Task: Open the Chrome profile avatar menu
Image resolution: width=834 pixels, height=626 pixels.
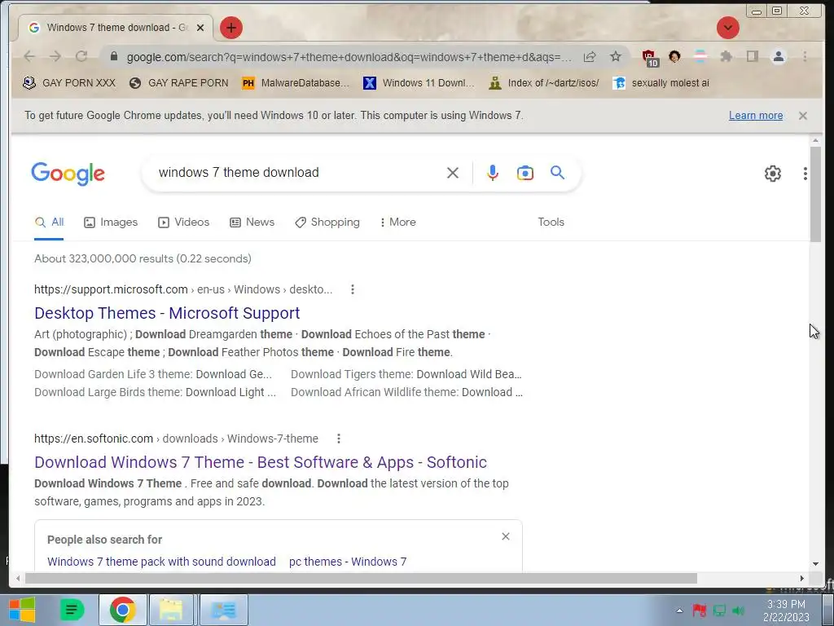Action: 778,56
